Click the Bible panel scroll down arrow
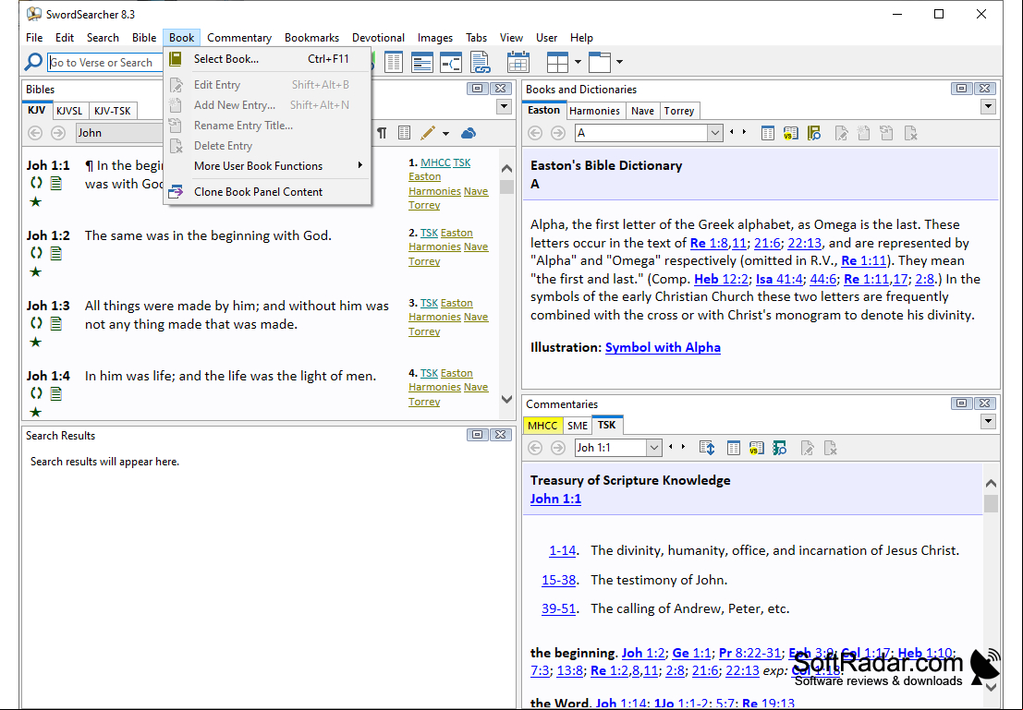Viewport: 1023px width, 710px height. [506, 399]
